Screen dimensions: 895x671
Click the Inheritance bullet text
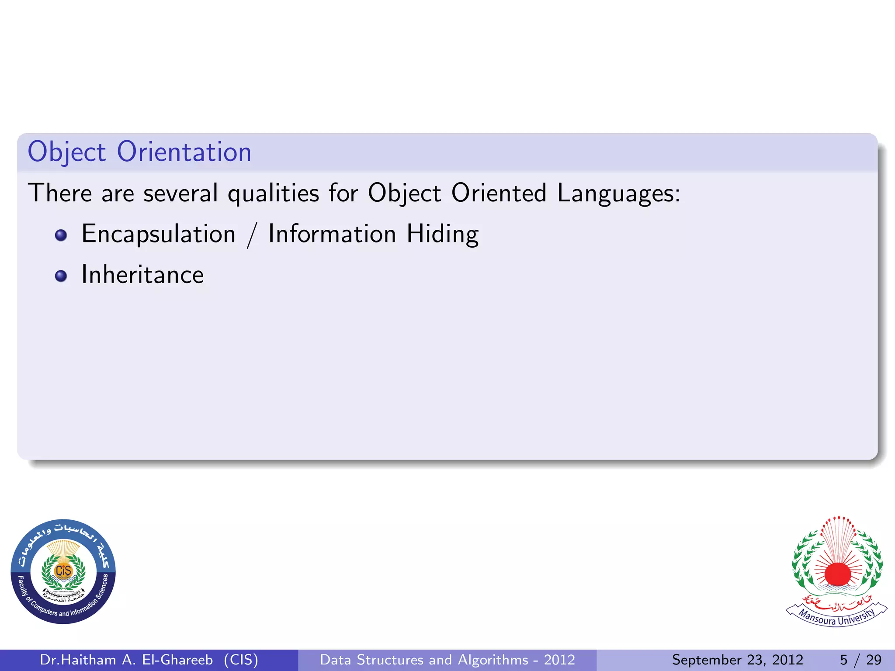142,275
